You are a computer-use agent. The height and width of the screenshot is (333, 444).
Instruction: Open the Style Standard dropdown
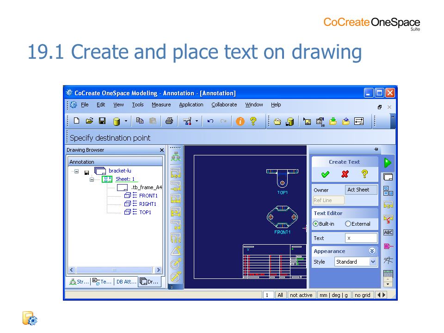(x=373, y=262)
